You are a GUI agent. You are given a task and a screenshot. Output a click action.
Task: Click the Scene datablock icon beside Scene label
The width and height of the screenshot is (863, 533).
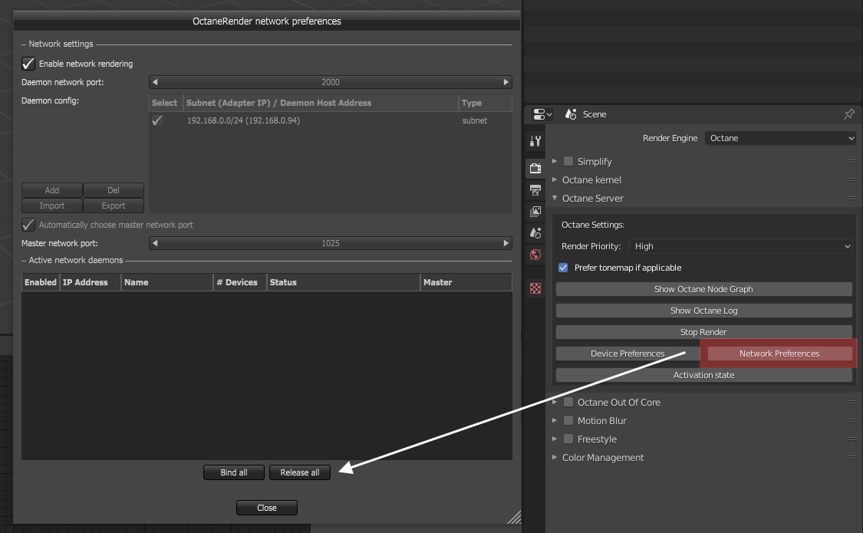pos(571,114)
